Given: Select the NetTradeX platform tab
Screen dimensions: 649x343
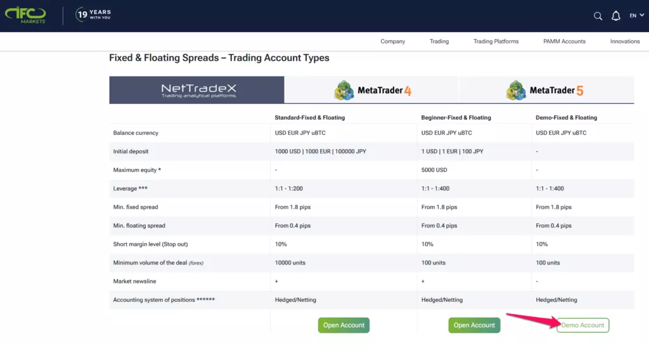Looking at the screenshot, I should pos(196,90).
